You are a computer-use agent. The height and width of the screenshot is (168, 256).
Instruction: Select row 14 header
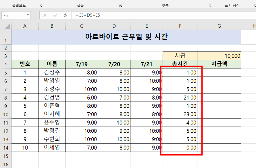click(x=5, y=148)
